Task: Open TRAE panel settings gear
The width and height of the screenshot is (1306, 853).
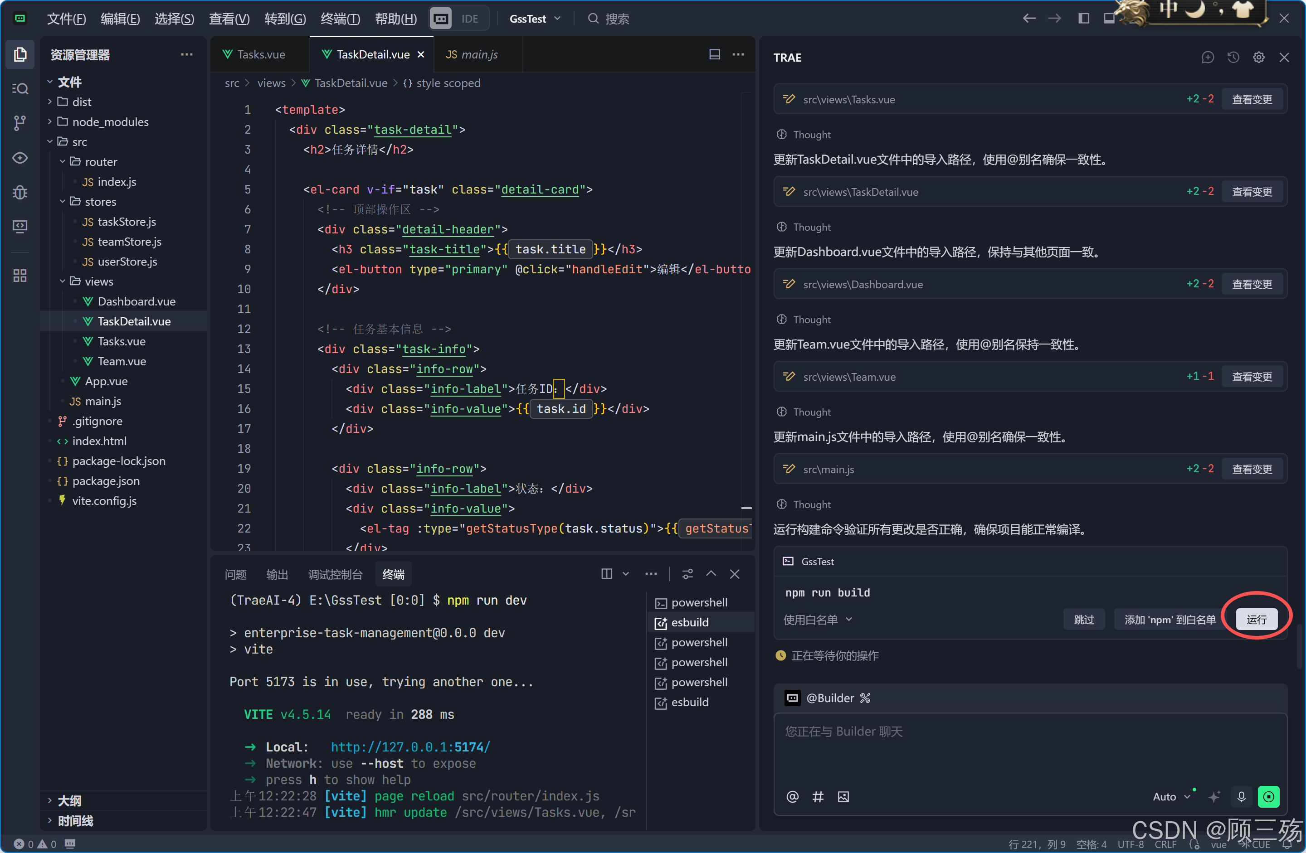Action: [1258, 58]
